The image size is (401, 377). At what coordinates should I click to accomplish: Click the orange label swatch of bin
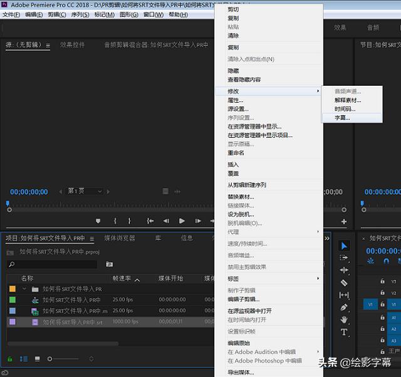pyautogui.click(x=13, y=289)
